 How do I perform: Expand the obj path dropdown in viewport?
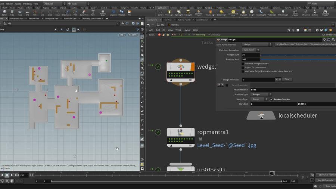click(x=118, y=24)
